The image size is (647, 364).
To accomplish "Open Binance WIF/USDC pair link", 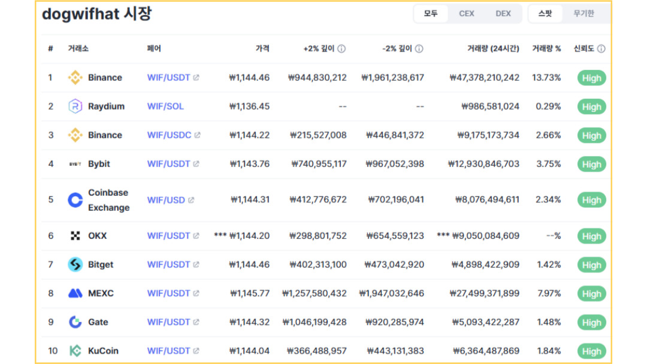I will tap(169, 135).
